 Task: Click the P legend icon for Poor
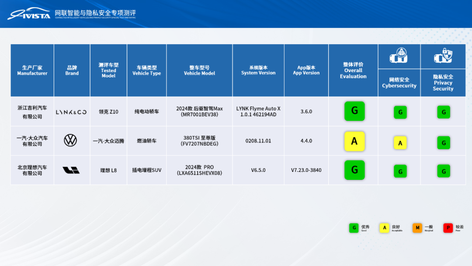click(x=448, y=228)
